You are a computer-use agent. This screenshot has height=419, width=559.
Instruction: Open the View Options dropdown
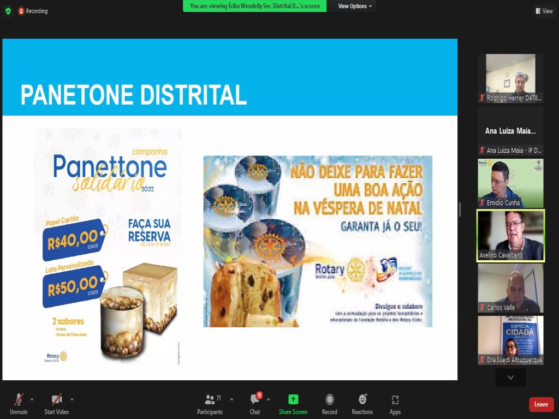pos(355,6)
